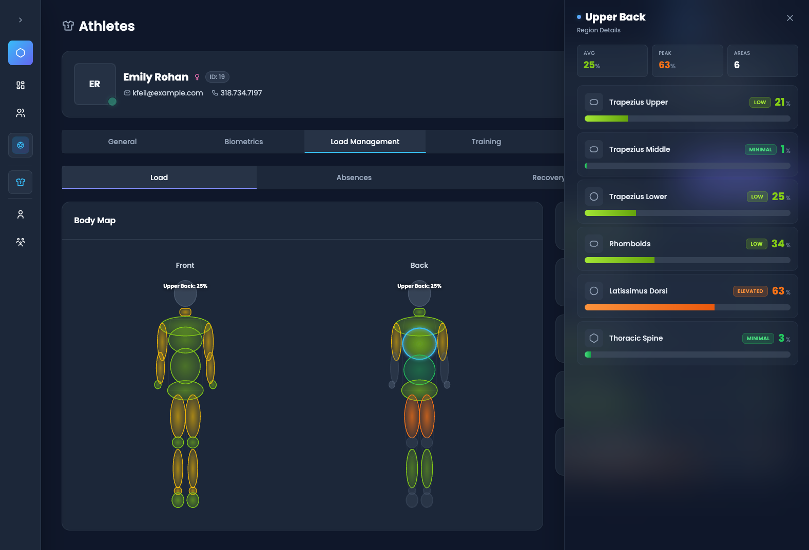Screen dimensions: 809x550
Task: Click the Trapezius Lower muscle icon
Action: pos(594,197)
